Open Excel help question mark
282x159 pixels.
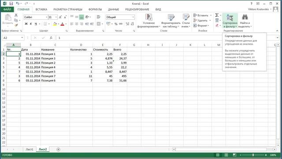252,4
